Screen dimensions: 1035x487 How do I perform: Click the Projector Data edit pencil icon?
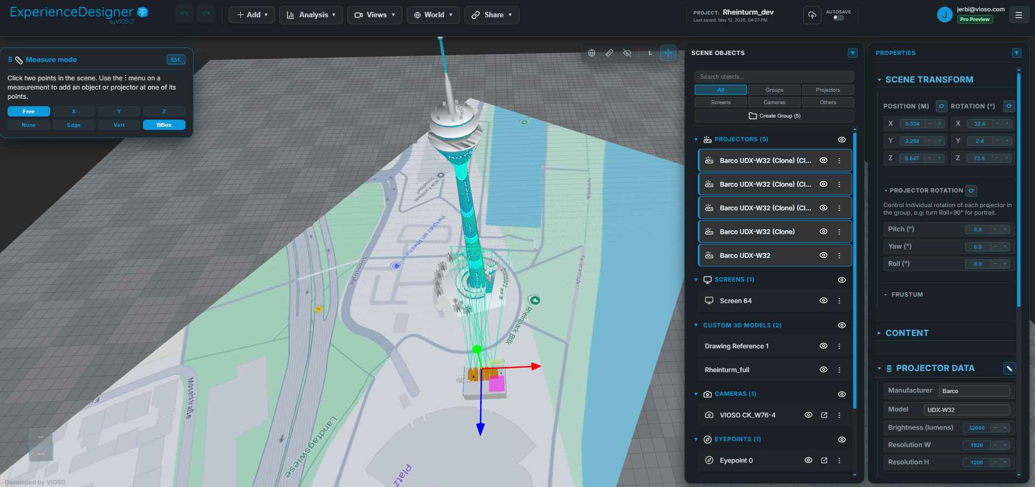(x=1009, y=368)
